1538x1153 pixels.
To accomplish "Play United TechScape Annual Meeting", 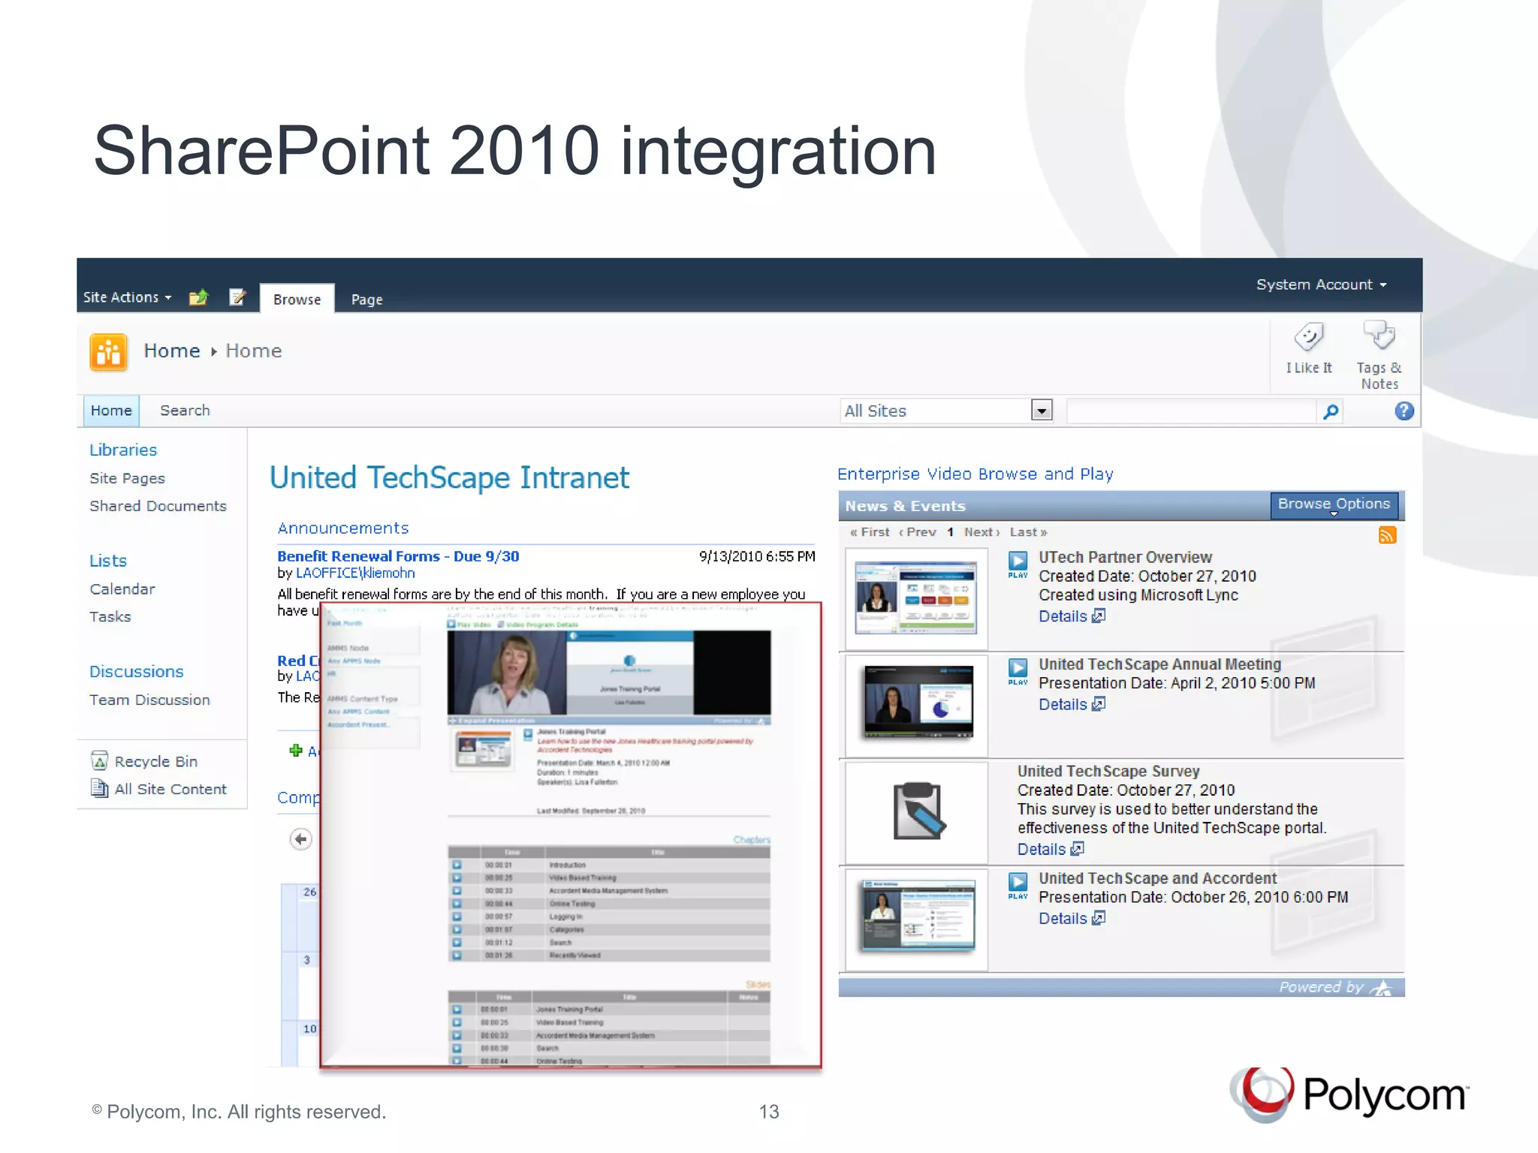I will coord(1018,671).
